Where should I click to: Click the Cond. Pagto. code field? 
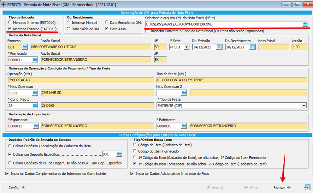20,105
